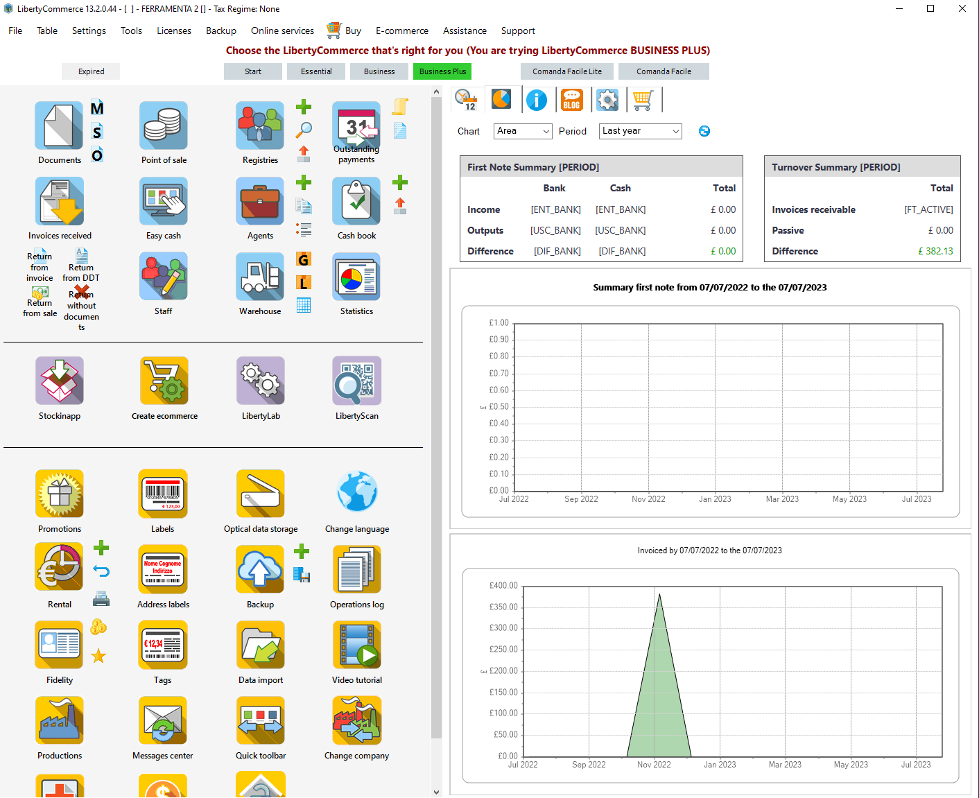Image resolution: width=979 pixels, height=798 pixels.
Task: Open the Fidelity card icon
Action: click(59, 645)
